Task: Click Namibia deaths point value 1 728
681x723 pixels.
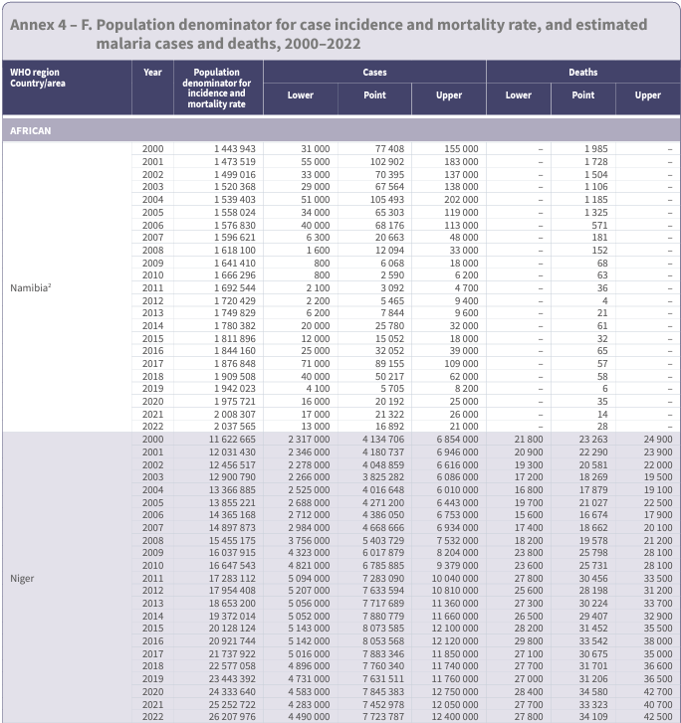Action: tap(596, 162)
